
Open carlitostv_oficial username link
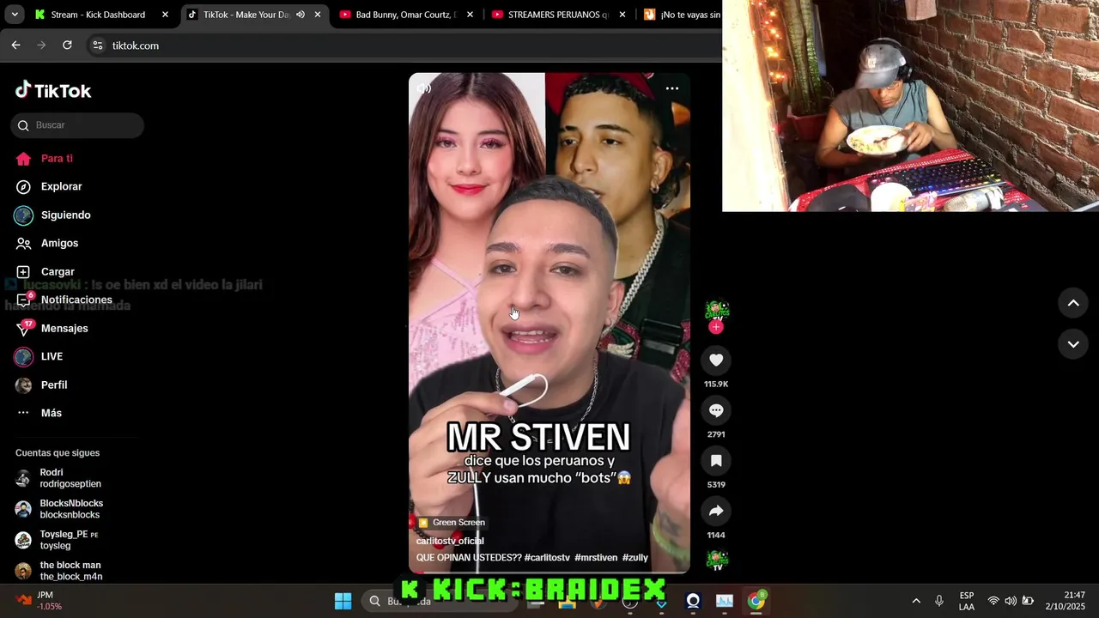click(450, 542)
